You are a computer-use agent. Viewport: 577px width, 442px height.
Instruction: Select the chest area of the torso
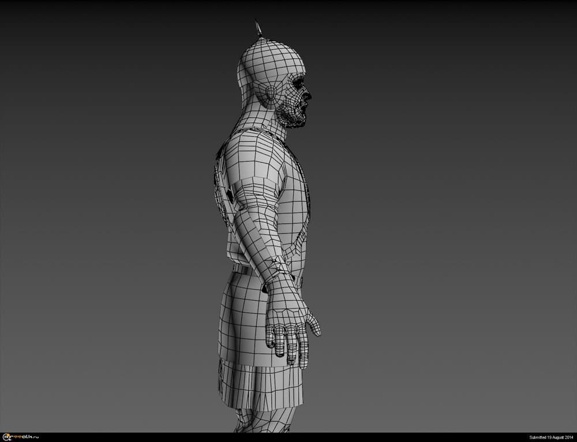pyautogui.click(x=297, y=190)
